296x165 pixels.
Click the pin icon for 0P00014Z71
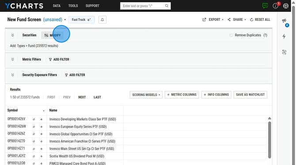[x=34, y=149]
